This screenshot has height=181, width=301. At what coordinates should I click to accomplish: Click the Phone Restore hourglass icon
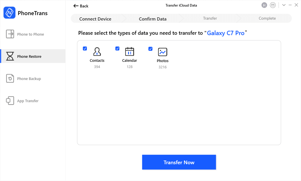tap(10, 56)
